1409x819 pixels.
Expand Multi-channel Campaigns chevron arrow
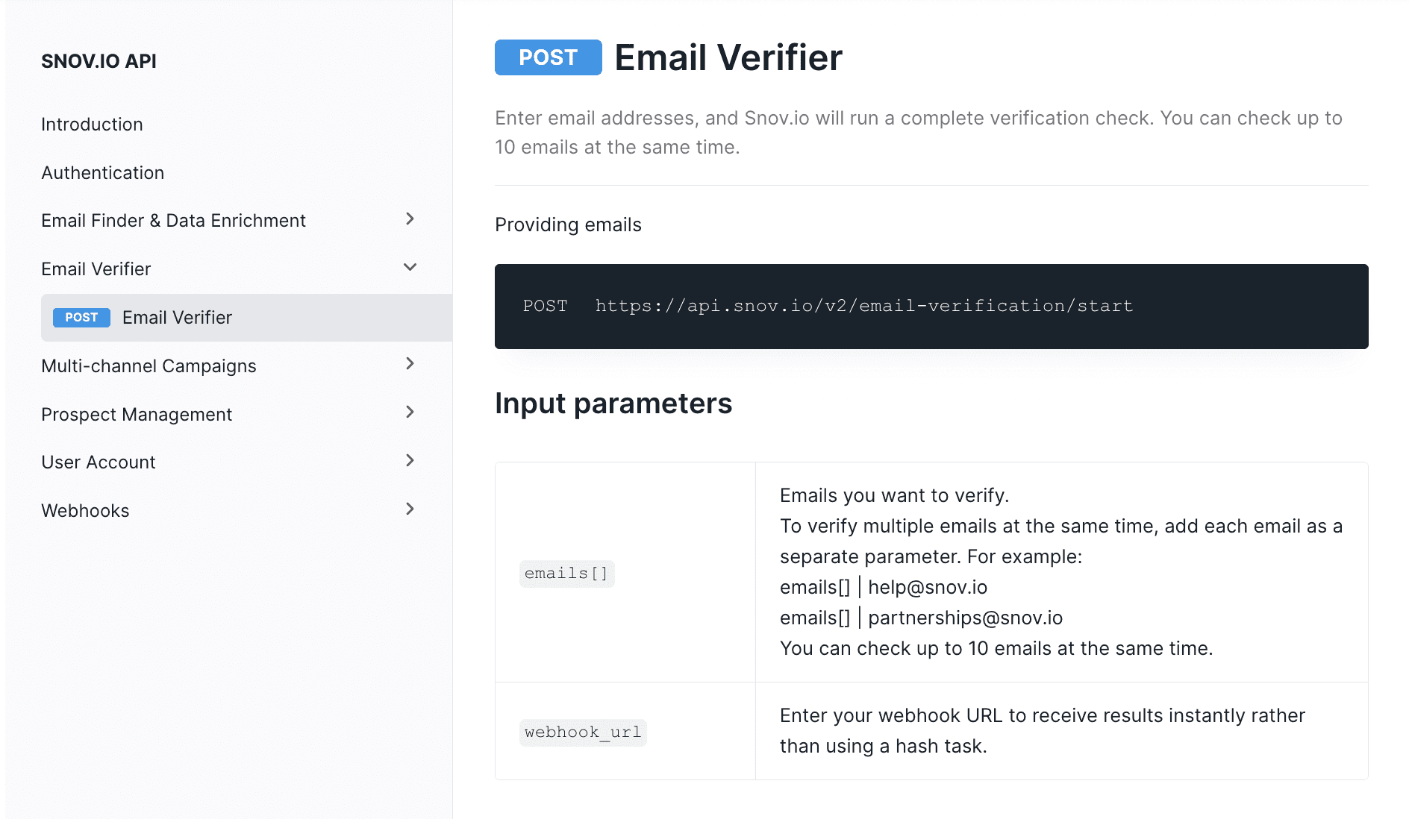click(x=410, y=364)
